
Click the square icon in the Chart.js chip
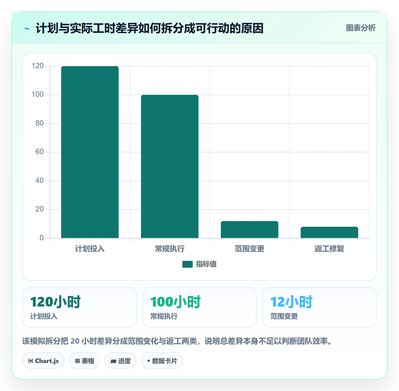31,361
